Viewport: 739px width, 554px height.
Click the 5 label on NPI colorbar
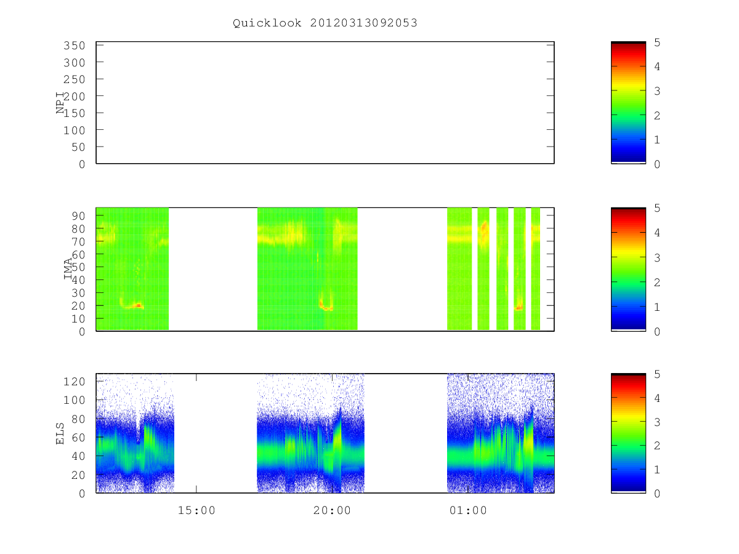657,42
